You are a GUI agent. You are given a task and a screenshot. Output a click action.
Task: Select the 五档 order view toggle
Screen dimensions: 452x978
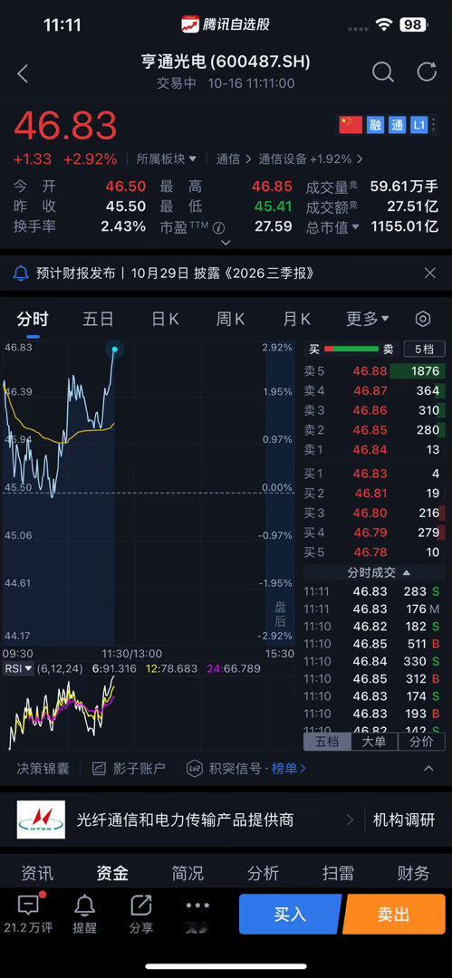coord(326,742)
